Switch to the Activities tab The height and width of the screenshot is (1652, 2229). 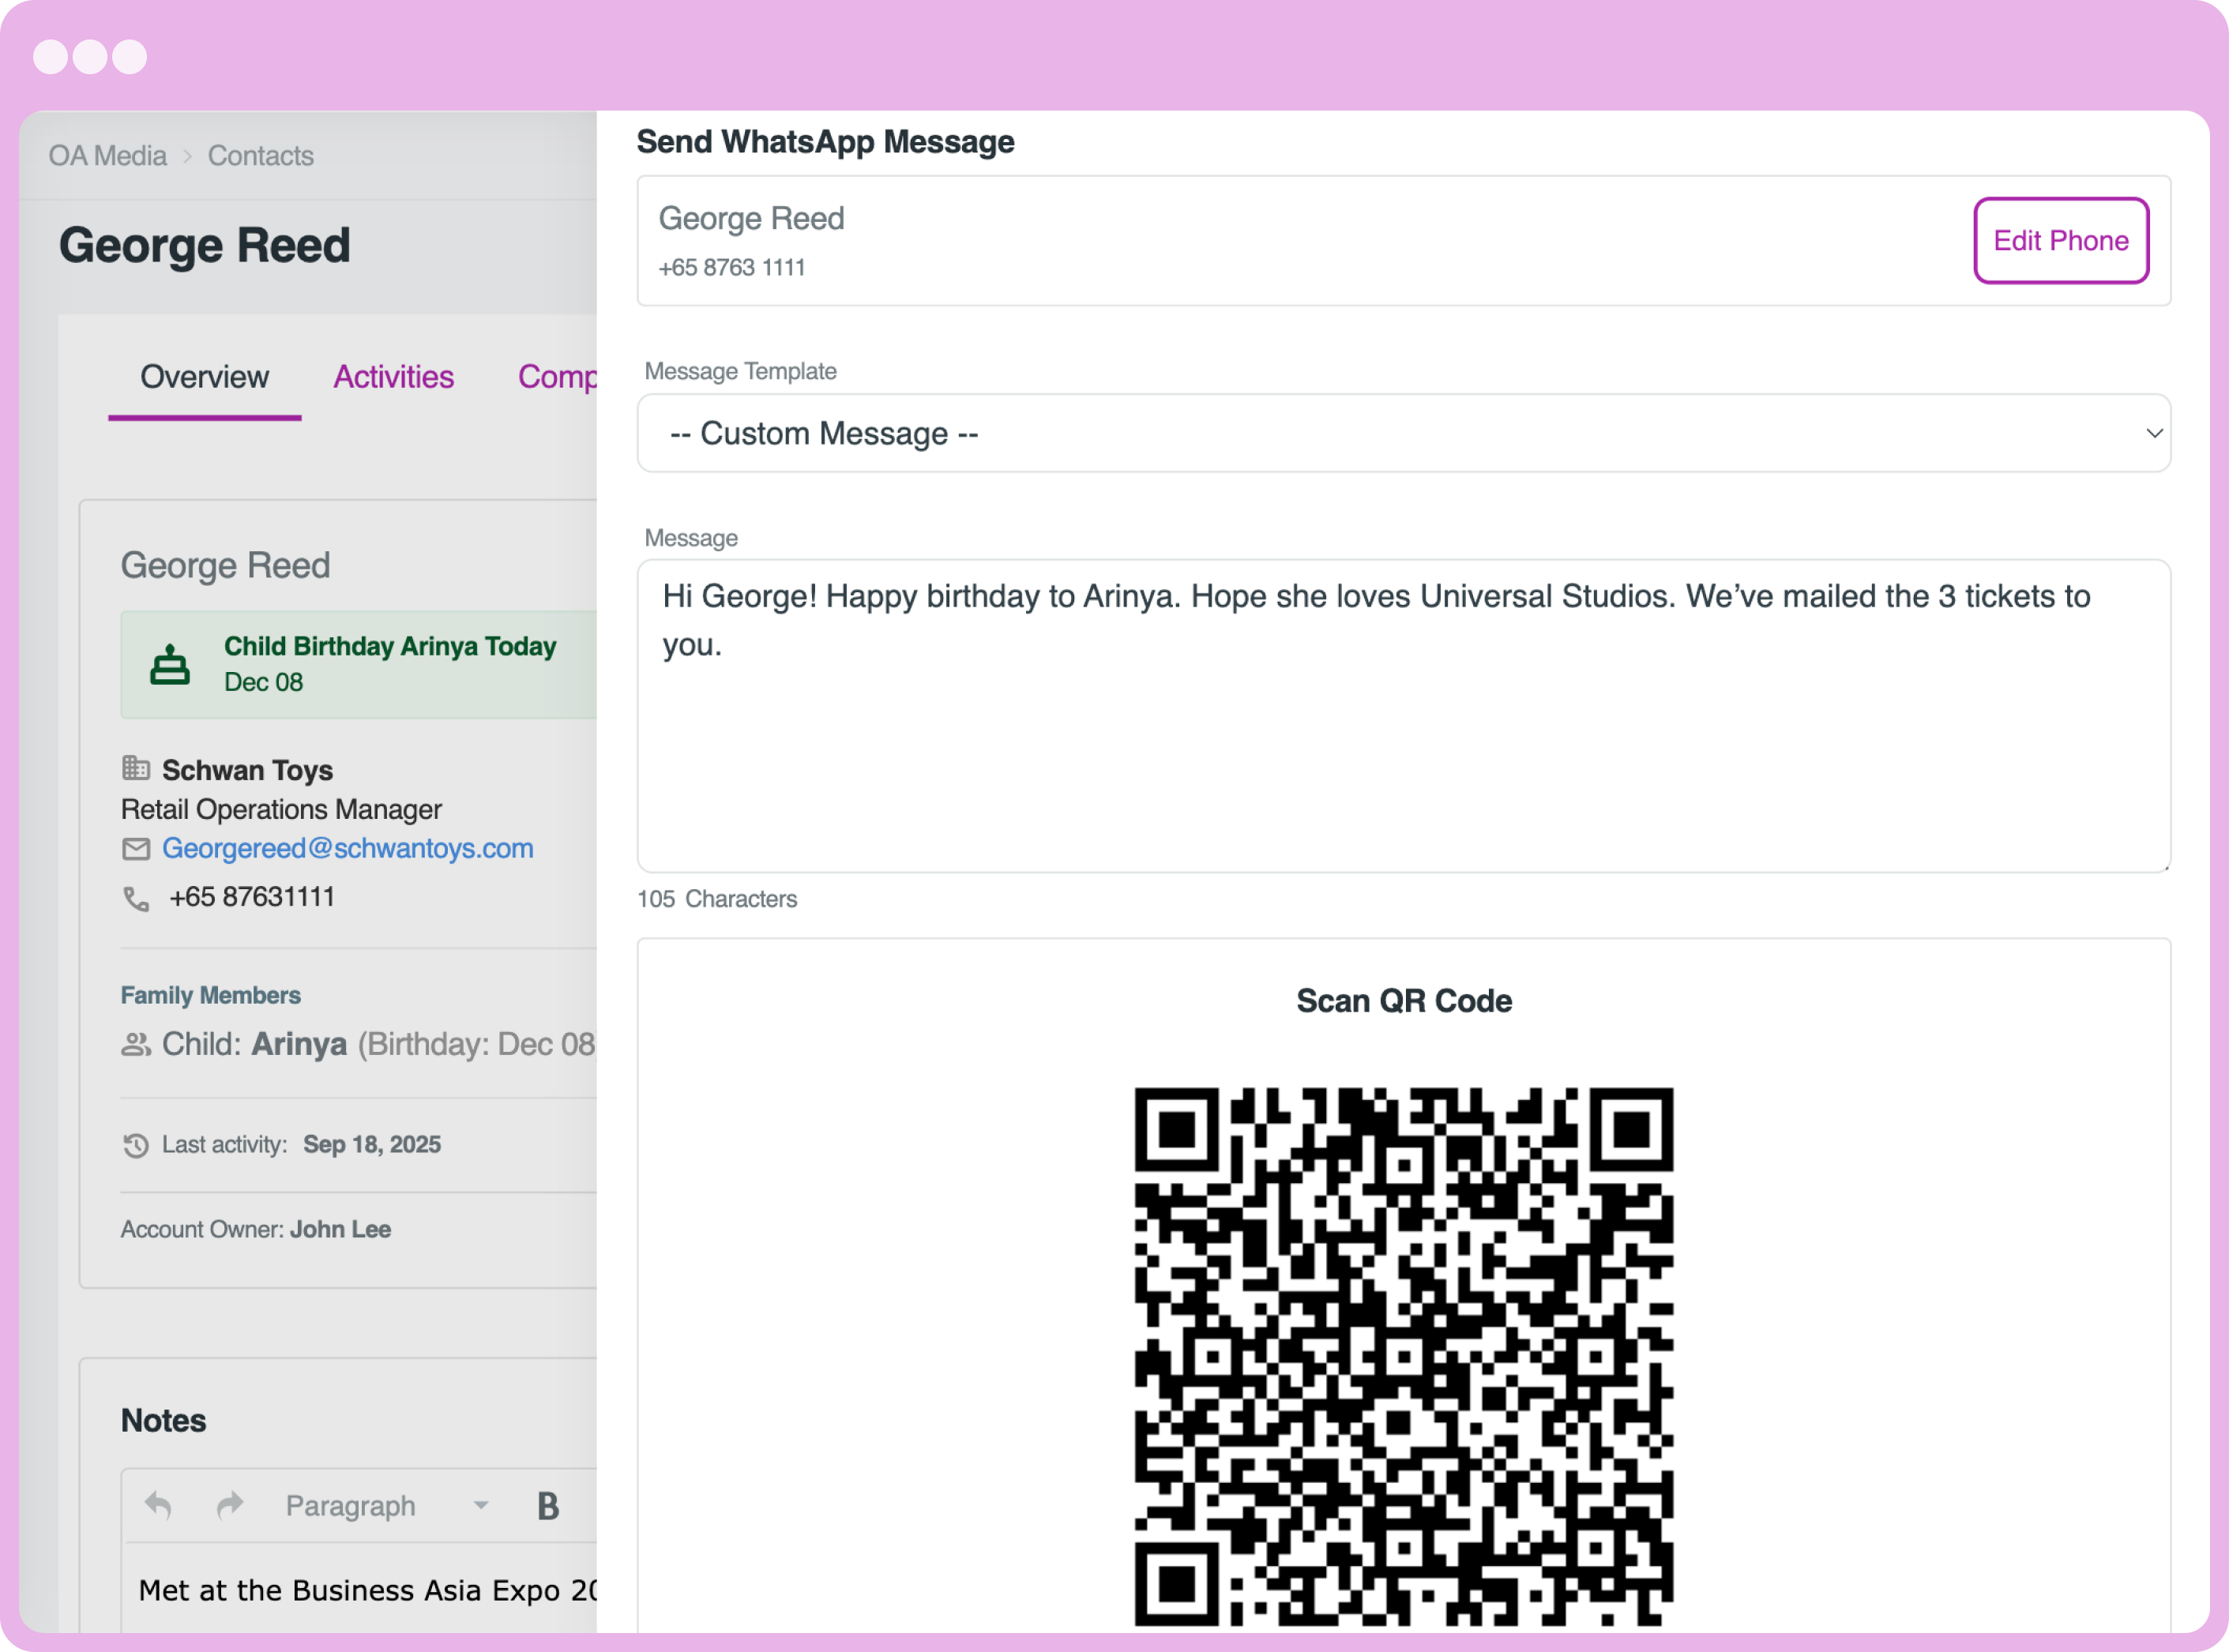coord(393,377)
